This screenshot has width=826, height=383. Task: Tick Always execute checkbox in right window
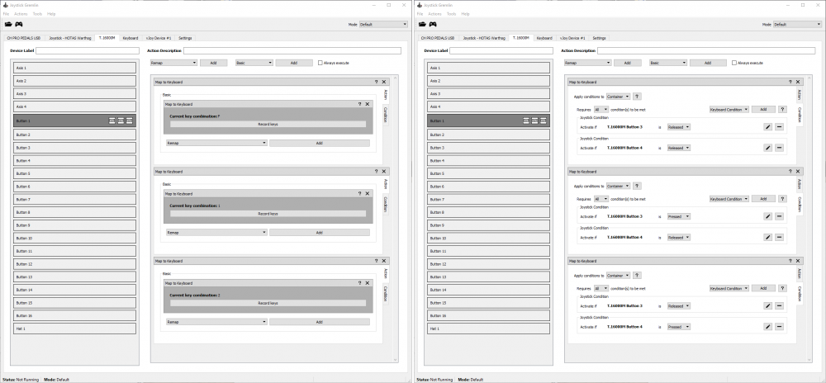(734, 63)
